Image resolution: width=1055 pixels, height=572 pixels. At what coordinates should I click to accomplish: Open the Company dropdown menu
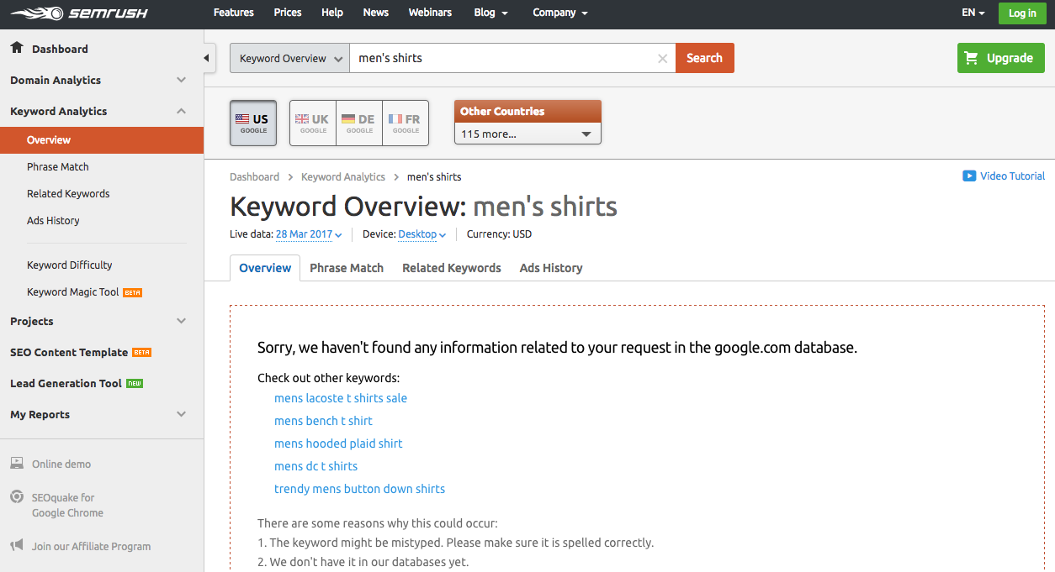(x=560, y=13)
